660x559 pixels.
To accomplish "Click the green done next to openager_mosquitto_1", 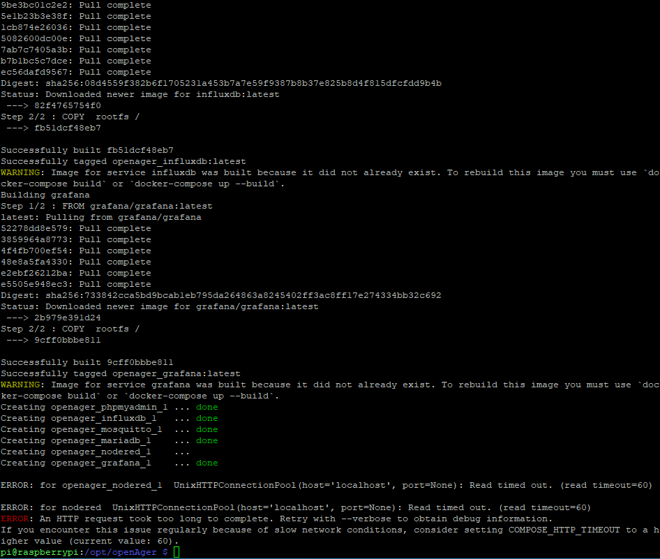I will tap(207, 430).
